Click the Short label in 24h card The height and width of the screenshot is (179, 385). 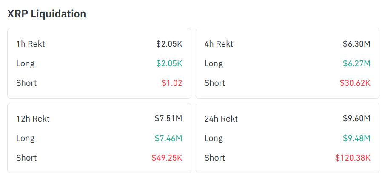[214, 158]
